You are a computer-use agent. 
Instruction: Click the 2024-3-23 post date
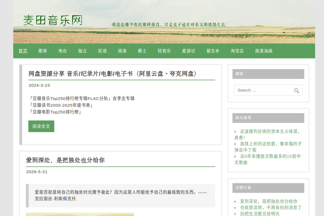(x=39, y=85)
